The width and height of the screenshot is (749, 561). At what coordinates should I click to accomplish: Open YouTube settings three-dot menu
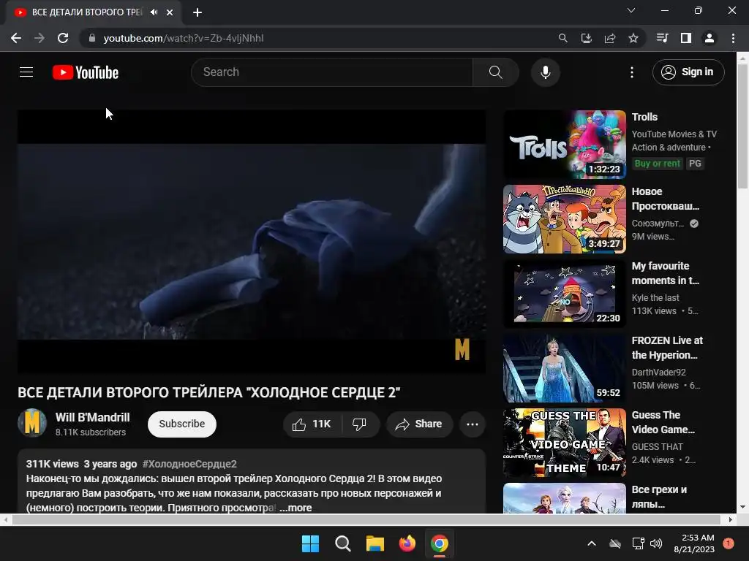(632, 72)
